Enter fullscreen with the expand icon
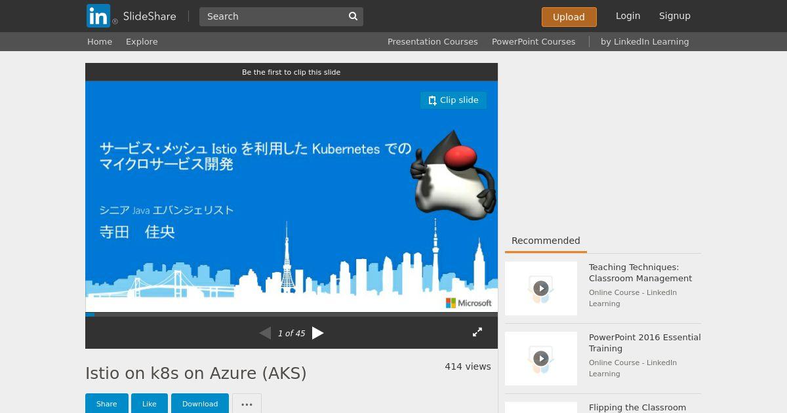 pos(477,332)
